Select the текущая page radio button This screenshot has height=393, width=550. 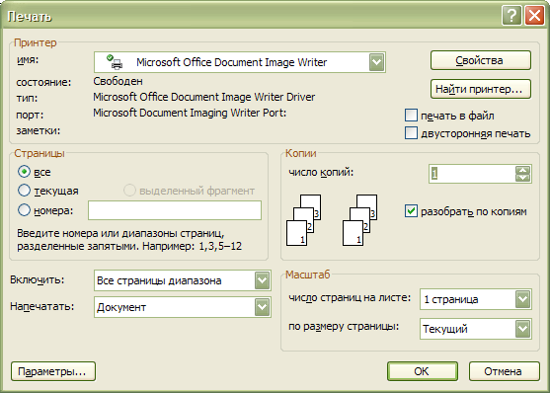click(x=24, y=191)
